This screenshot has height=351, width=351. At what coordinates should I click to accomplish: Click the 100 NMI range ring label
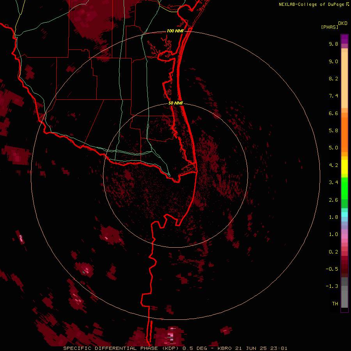coord(175,31)
